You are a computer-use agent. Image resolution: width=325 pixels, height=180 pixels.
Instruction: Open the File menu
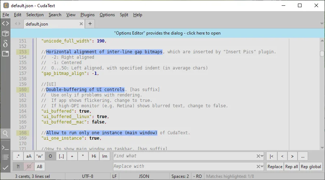pos(6,15)
